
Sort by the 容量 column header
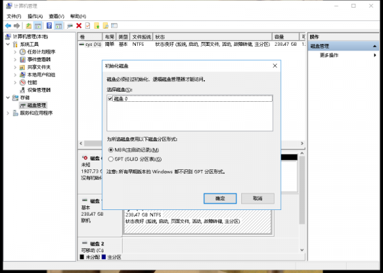(285, 37)
